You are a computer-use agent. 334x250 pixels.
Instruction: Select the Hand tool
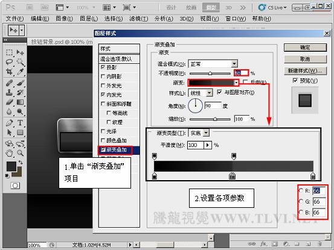click(10, 153)
